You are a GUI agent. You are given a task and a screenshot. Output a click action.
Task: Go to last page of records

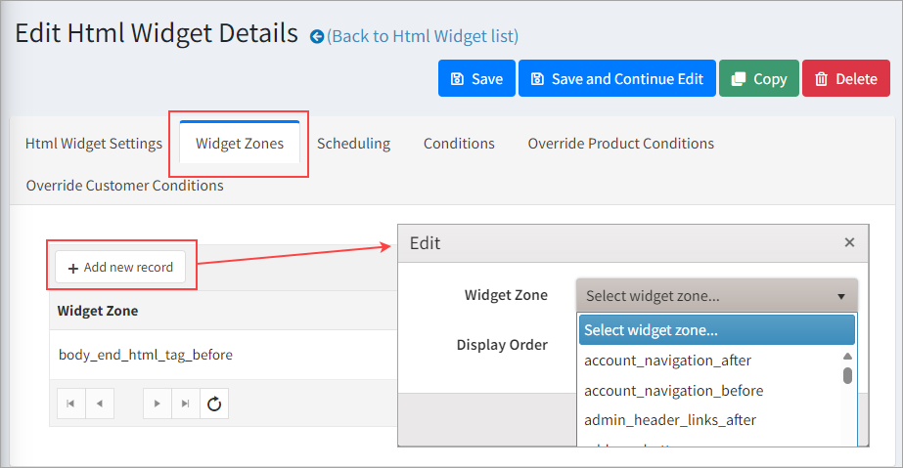186,404
